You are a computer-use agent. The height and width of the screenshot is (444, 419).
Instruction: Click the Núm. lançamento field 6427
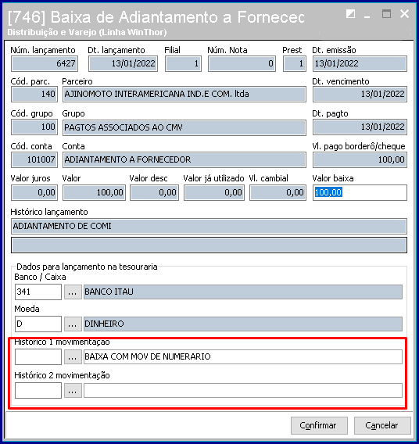click(45, 63)
